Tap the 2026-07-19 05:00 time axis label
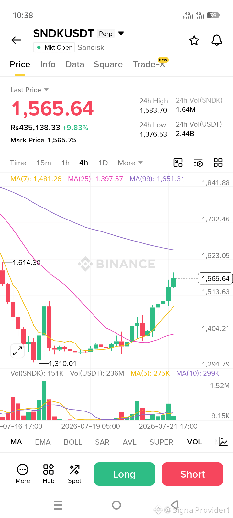Image resolution: width=233 pixels, height=518 pixels. (x=91, y=426)
